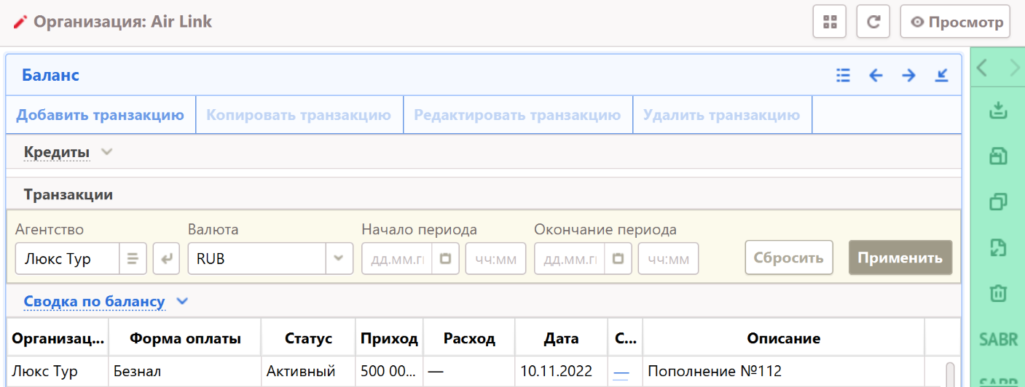
Task: Click the right arrow in Баланс header
Action: click(908, 75)
